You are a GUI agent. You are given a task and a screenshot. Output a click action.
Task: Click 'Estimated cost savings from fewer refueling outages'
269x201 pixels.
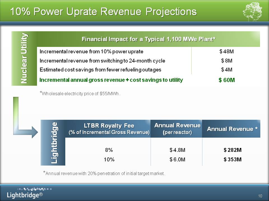point(100,70)
